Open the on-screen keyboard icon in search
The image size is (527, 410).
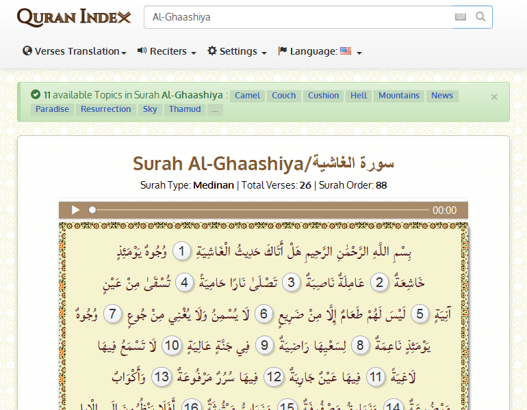click(x=461, y=17)
